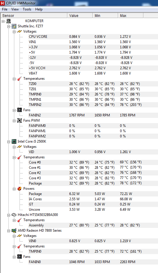Screen dimensions: 158x273
Task: Click the AMD Radeon graphics card icon
Action: tap(14, 231)
